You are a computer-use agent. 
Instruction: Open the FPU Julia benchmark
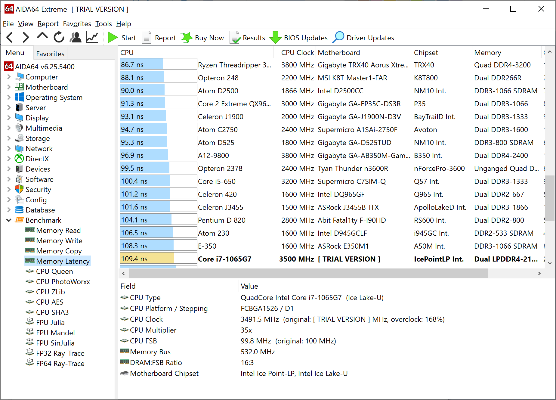(45, 323)
